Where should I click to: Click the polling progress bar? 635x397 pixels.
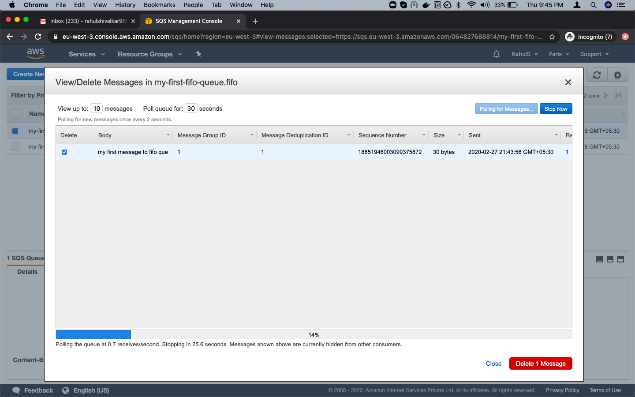point(314,335)
